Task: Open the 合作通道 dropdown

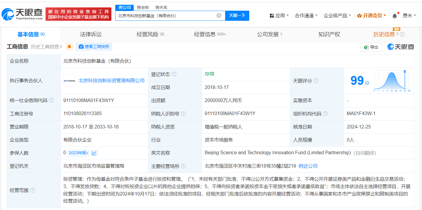Action: 306,16
